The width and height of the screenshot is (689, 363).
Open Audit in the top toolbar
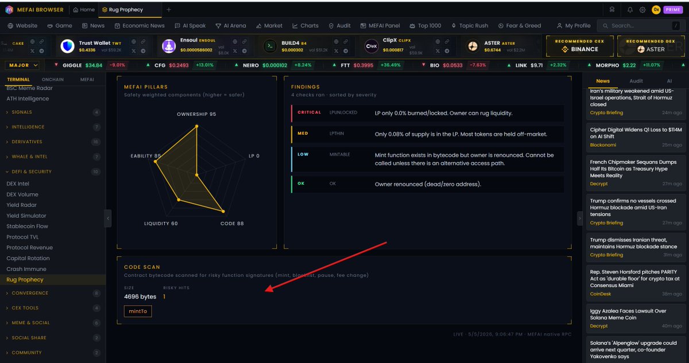(340, 26)
